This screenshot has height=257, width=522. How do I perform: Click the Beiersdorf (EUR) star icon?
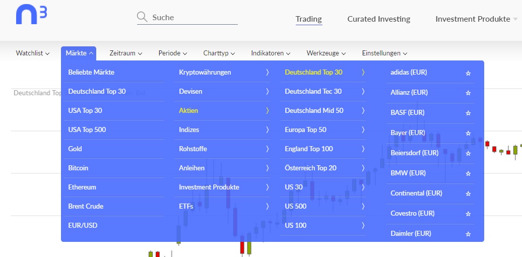[x=468, y=154]
